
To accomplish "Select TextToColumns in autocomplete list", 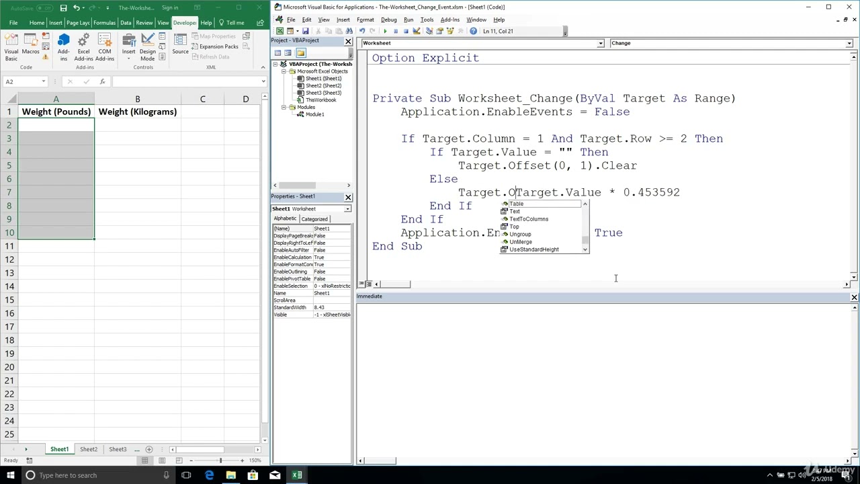I will click(529, 219).
